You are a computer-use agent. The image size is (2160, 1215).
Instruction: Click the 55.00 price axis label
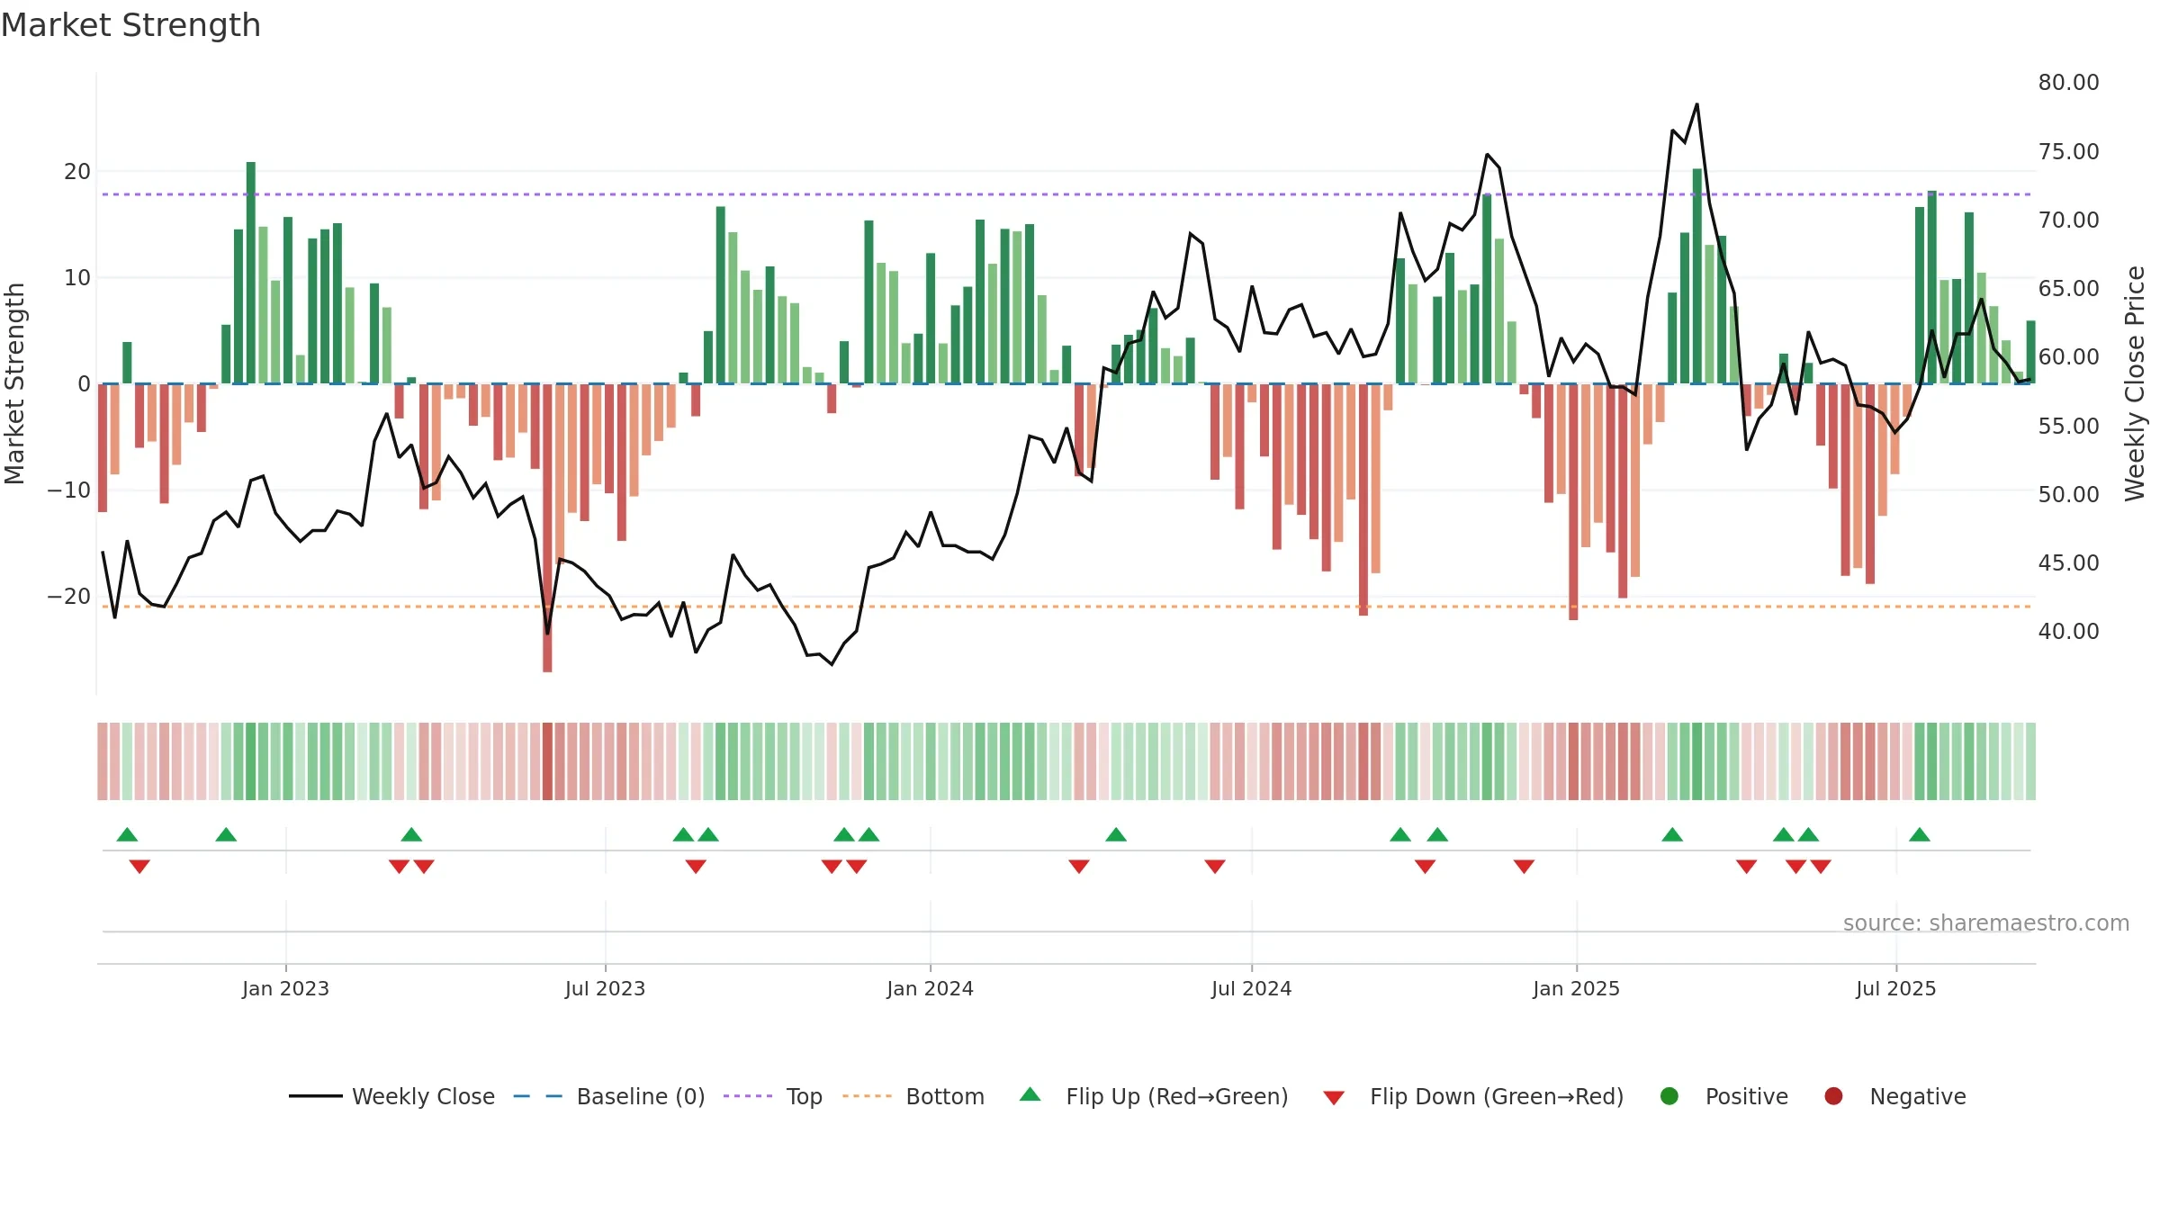tap(2068, 426)
